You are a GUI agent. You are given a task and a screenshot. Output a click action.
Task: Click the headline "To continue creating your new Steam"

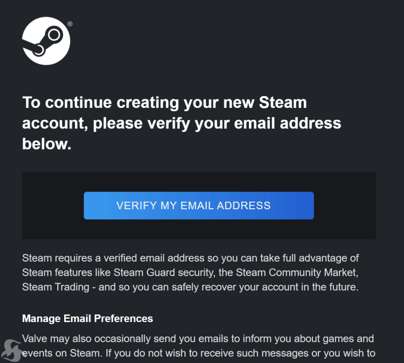click(x=164, y=102)
